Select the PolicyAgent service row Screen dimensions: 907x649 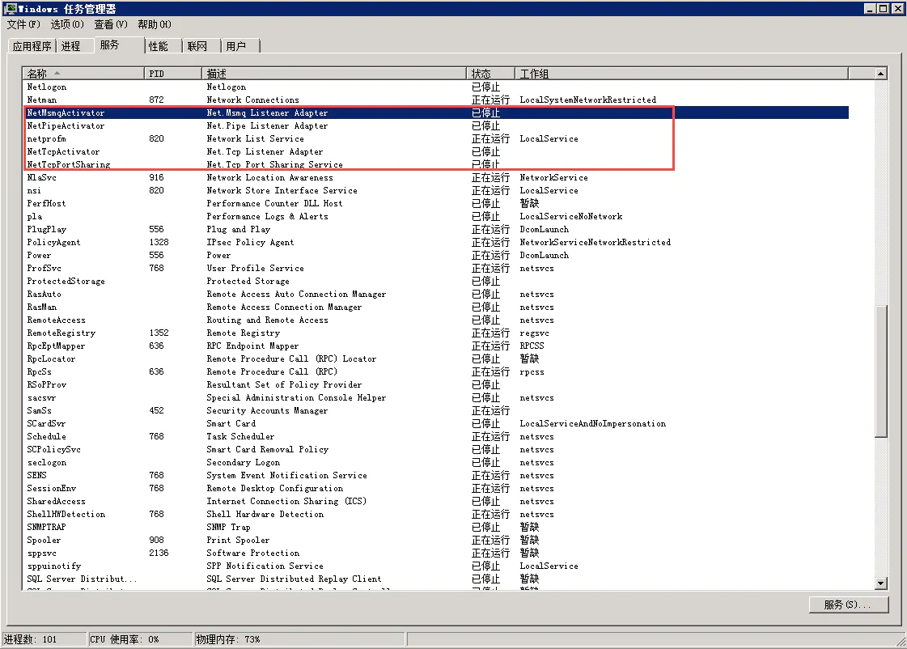click(x=435, y=242)
